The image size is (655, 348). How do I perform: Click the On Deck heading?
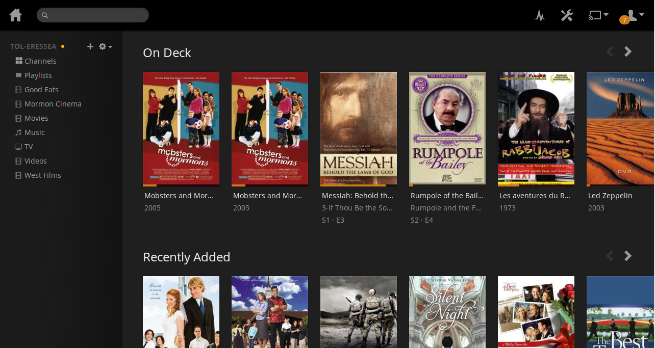pyautogui.click(x=167, y=52)
